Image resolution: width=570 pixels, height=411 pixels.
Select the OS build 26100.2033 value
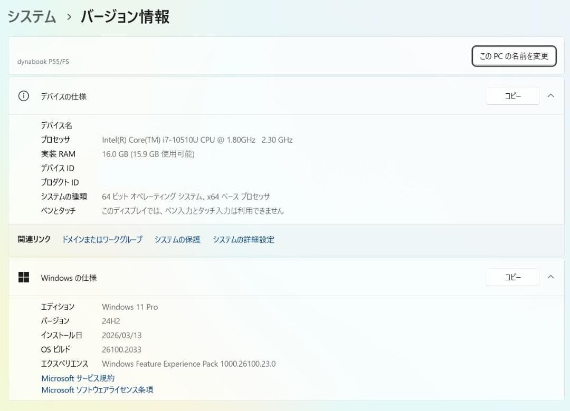click(121, 350)
